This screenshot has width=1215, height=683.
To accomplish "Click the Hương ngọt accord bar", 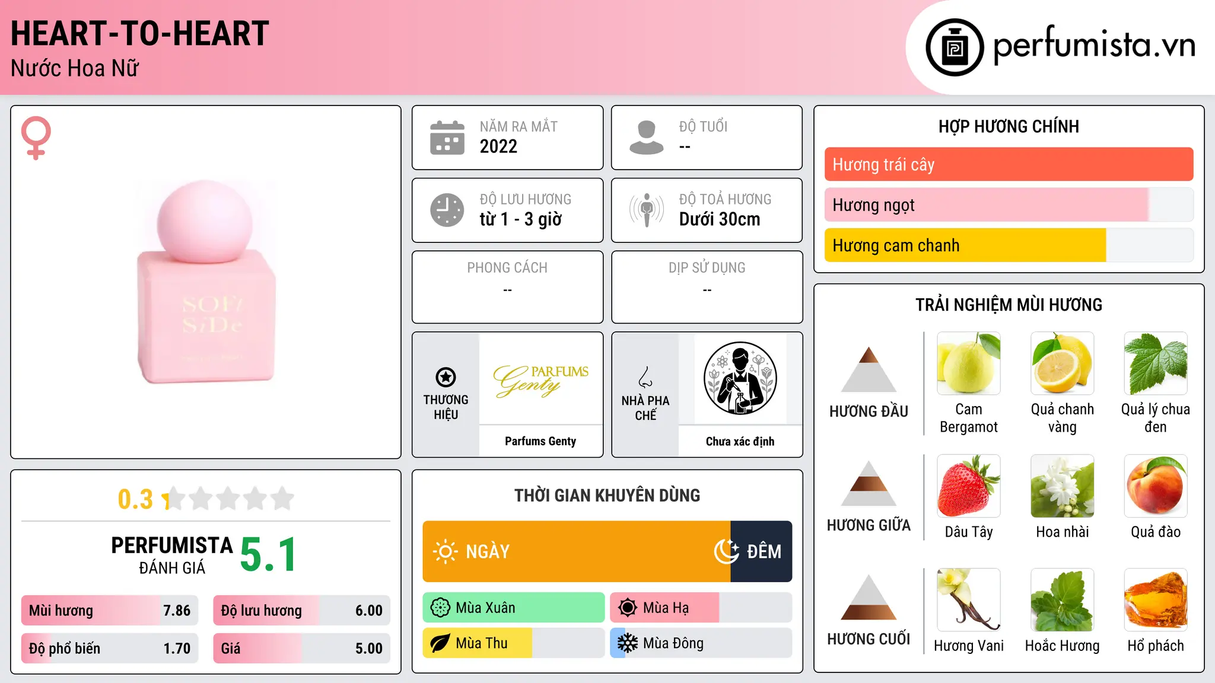I will coord(1009,205).
